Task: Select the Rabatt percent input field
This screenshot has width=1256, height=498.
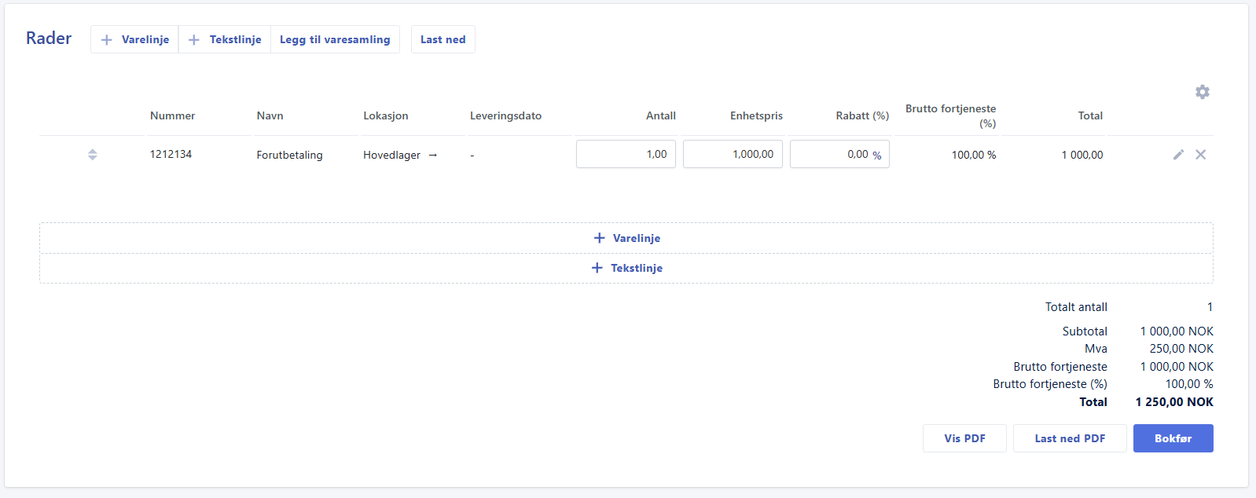Action: click(x=833, y=155)
